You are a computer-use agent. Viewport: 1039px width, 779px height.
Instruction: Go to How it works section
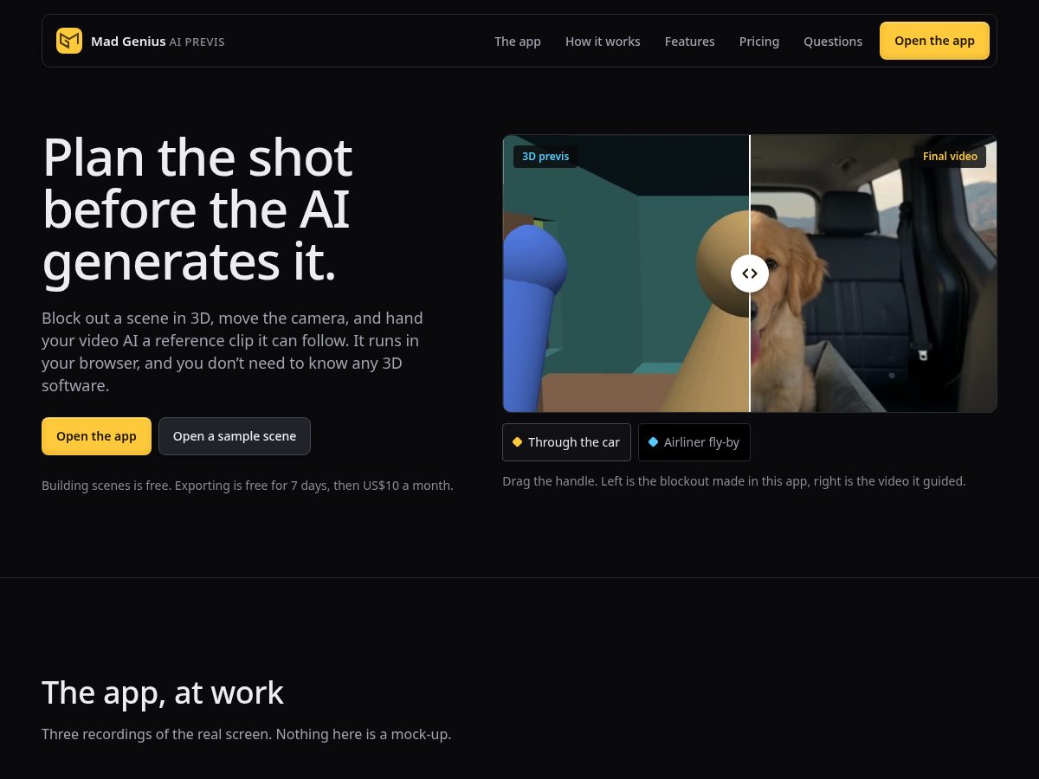[603, 42]
